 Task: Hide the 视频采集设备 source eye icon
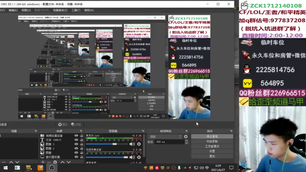pos(76,136)
